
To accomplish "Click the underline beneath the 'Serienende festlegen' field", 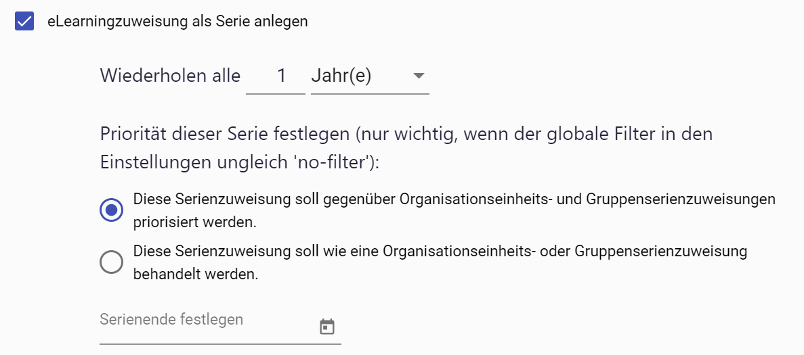I will (220, 343).
